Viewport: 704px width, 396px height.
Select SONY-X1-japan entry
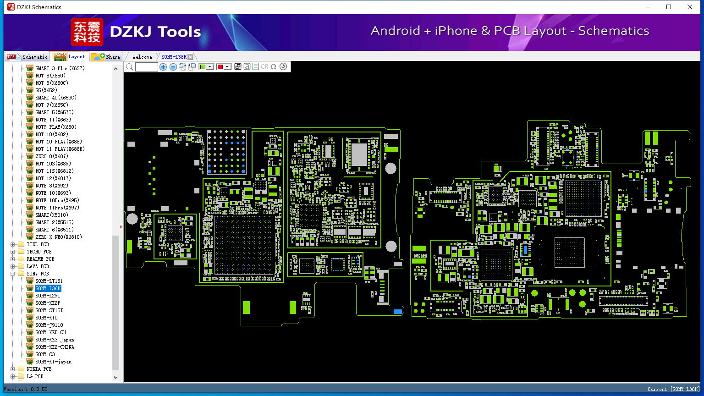coord(53,362)
